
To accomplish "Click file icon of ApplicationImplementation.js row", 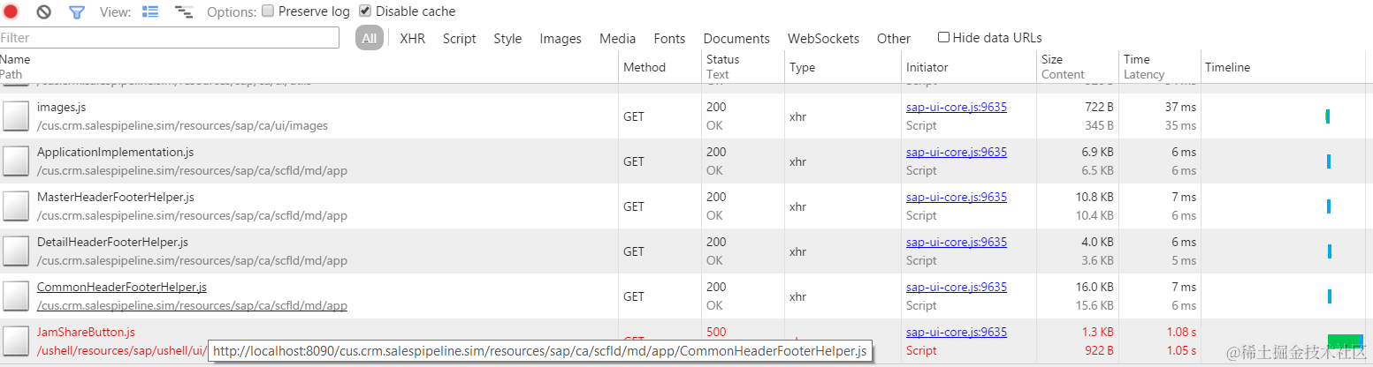I will pyautogui.click(x=16, y=161).
